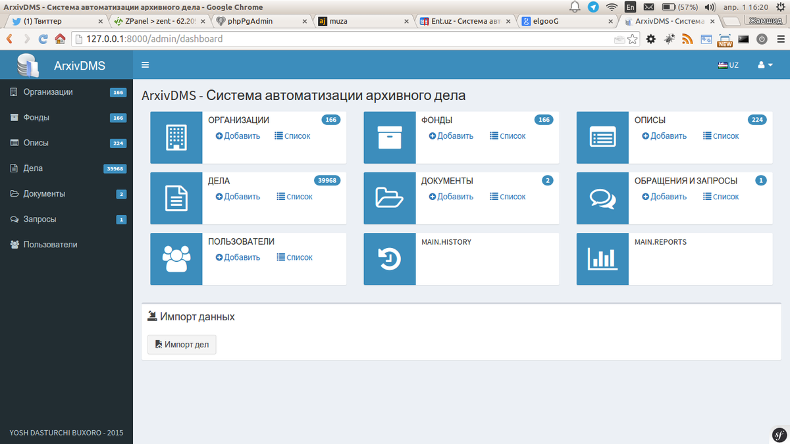The width and height of the screenshot is (790, 444).
Task: Open the volume tray indicator
Action: coord(710,7)
